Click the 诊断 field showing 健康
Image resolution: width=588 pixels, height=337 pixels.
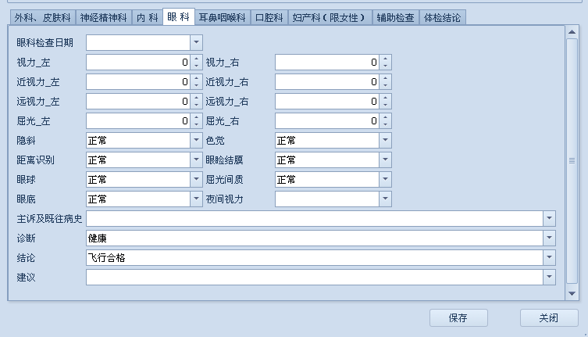[x=315, y=238]
